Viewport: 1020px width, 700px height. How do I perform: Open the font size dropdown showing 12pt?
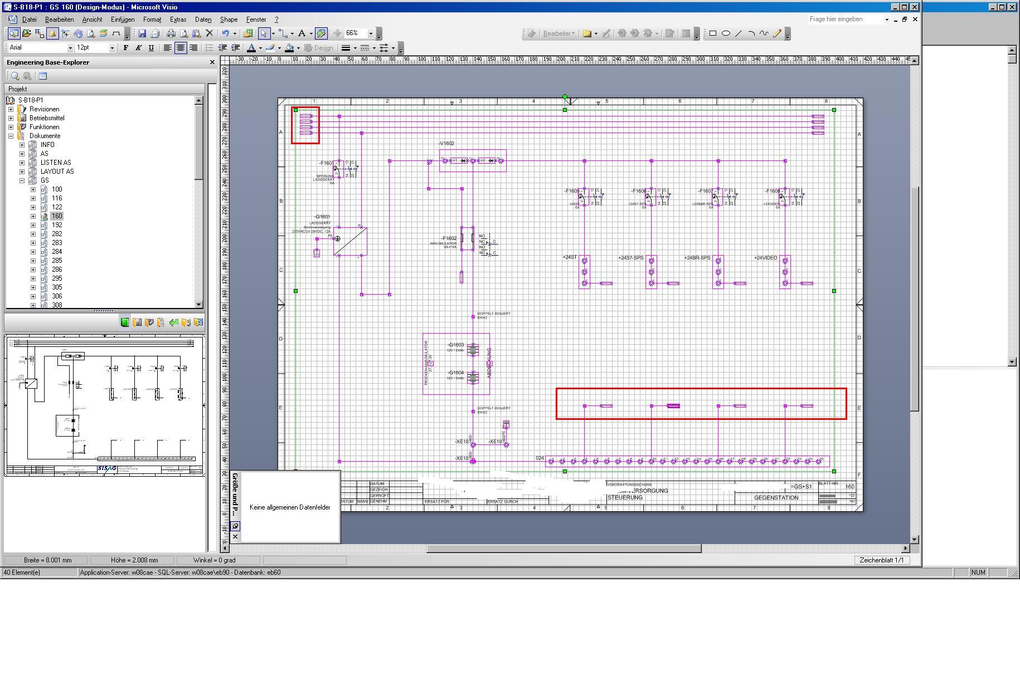pos(112,48)
